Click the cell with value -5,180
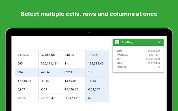178x111 pixels. tap(50, 81)
